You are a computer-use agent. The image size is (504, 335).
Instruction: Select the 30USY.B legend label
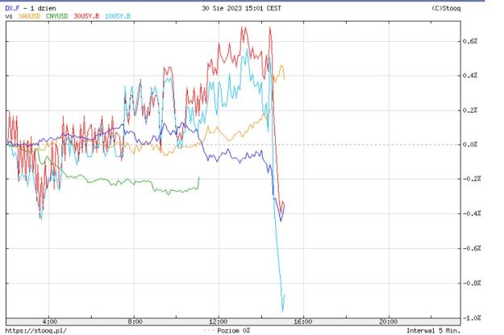[x=86, y=16]
